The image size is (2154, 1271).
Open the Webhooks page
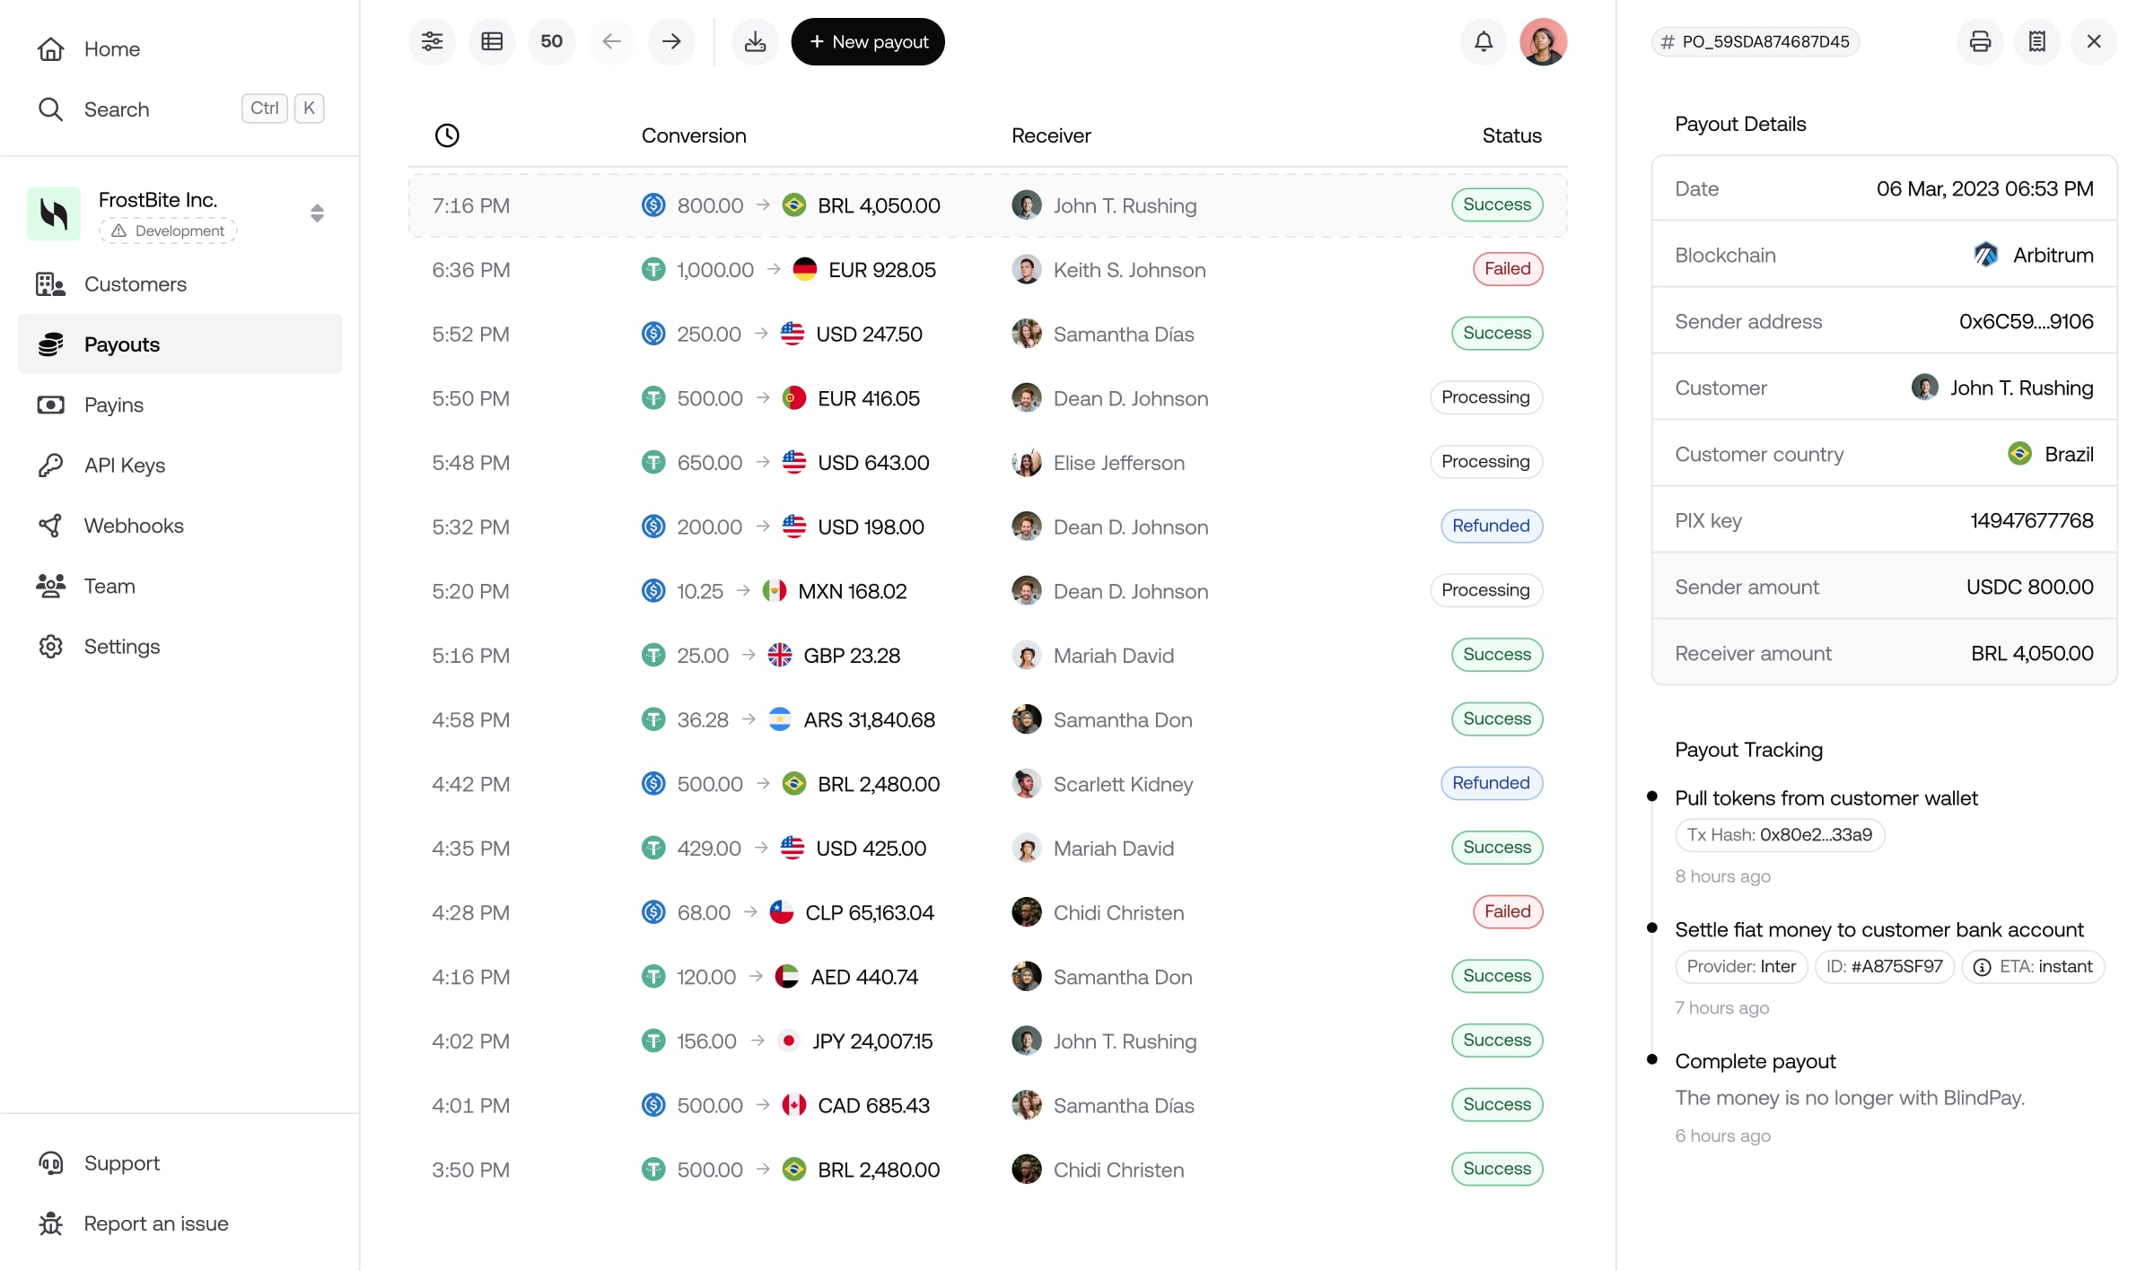(x=179, y=525)
